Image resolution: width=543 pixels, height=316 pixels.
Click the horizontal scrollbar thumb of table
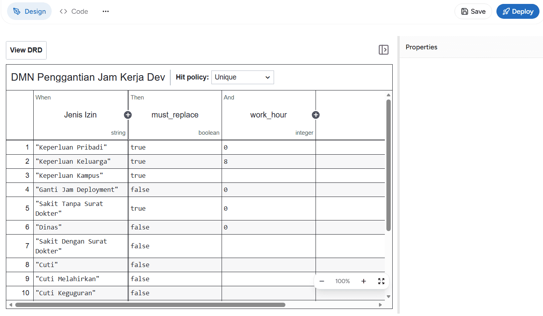click(150, 305)
